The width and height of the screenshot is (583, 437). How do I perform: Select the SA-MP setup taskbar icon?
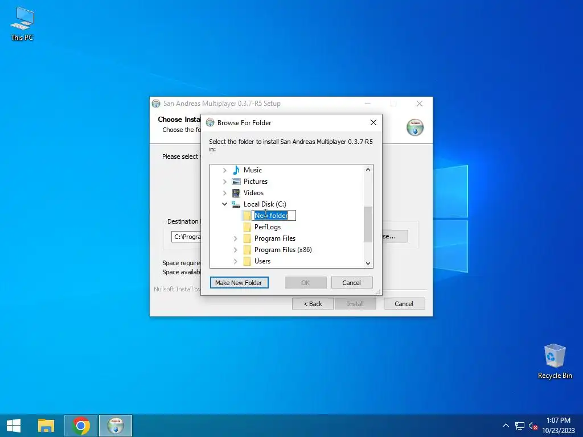[x=116, y=426]
